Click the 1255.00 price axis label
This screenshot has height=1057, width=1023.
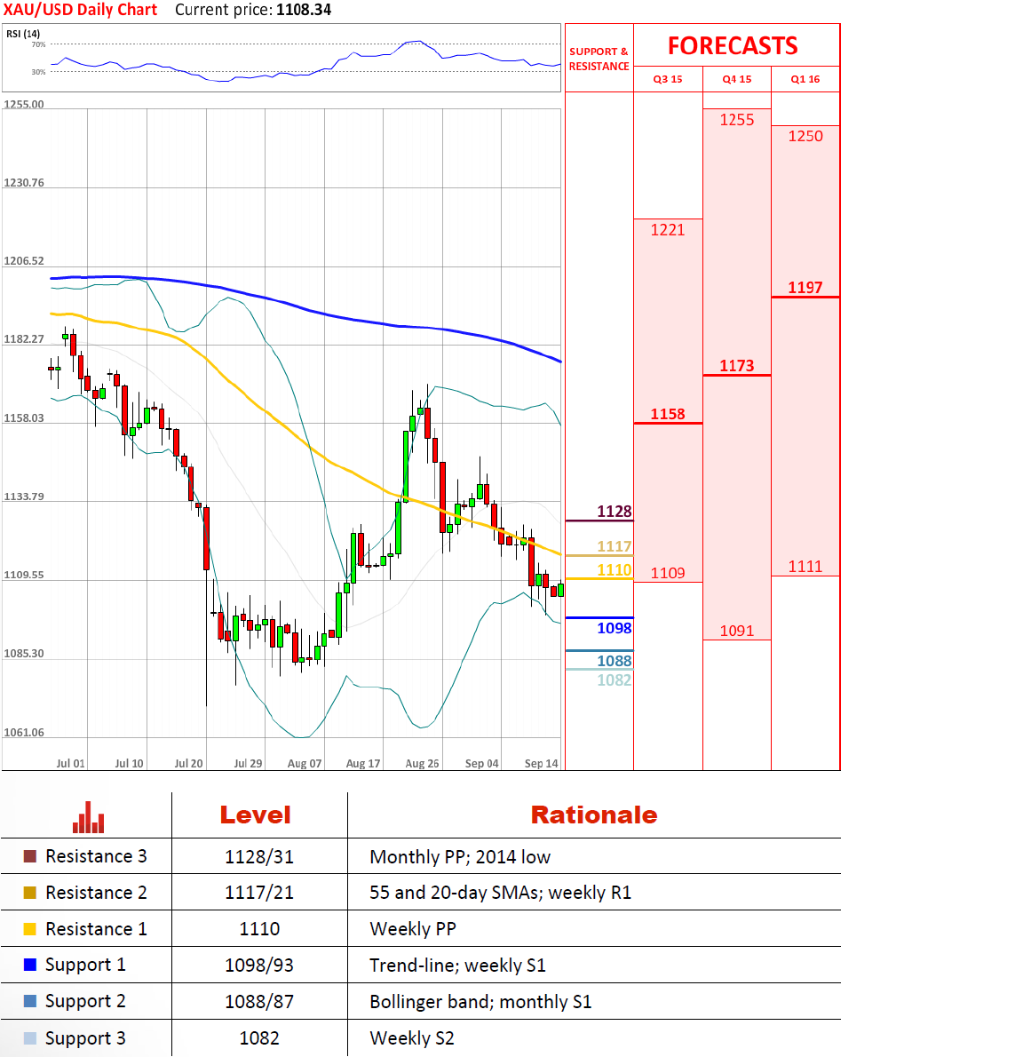[x=24, y=104]
